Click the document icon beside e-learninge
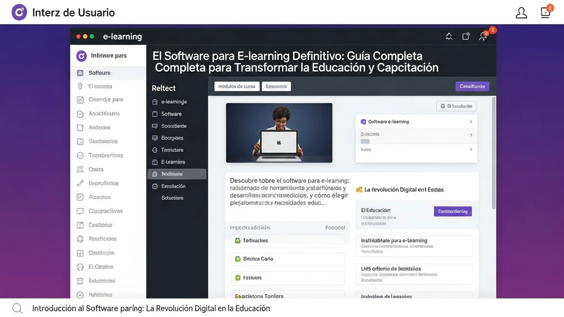Viewport: 564px width, 317px height. point(155,101)
